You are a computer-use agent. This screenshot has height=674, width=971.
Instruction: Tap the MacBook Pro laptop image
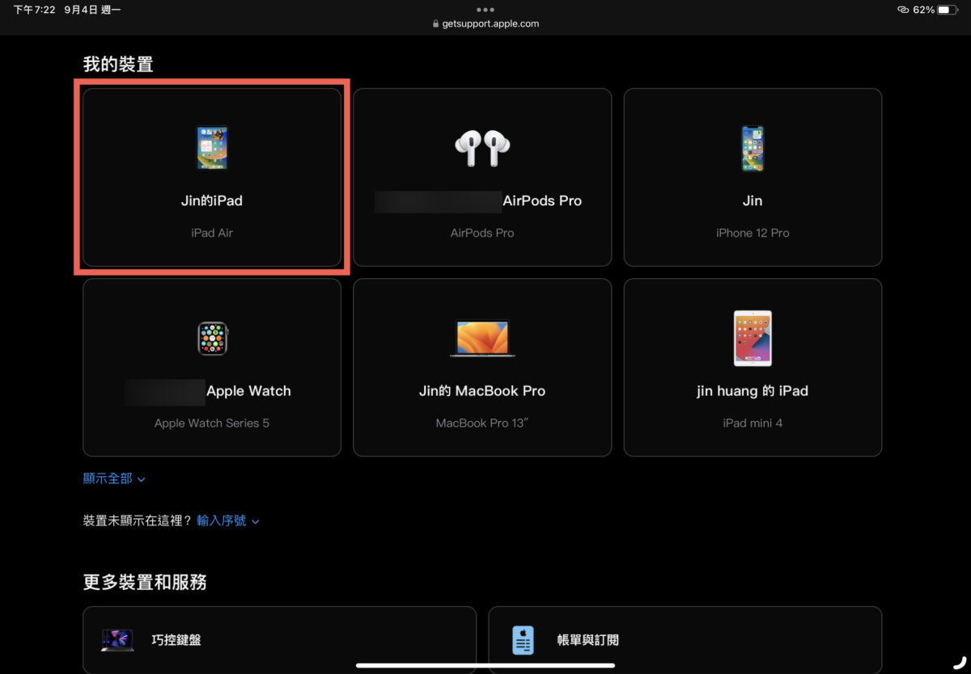click(482, 339)
